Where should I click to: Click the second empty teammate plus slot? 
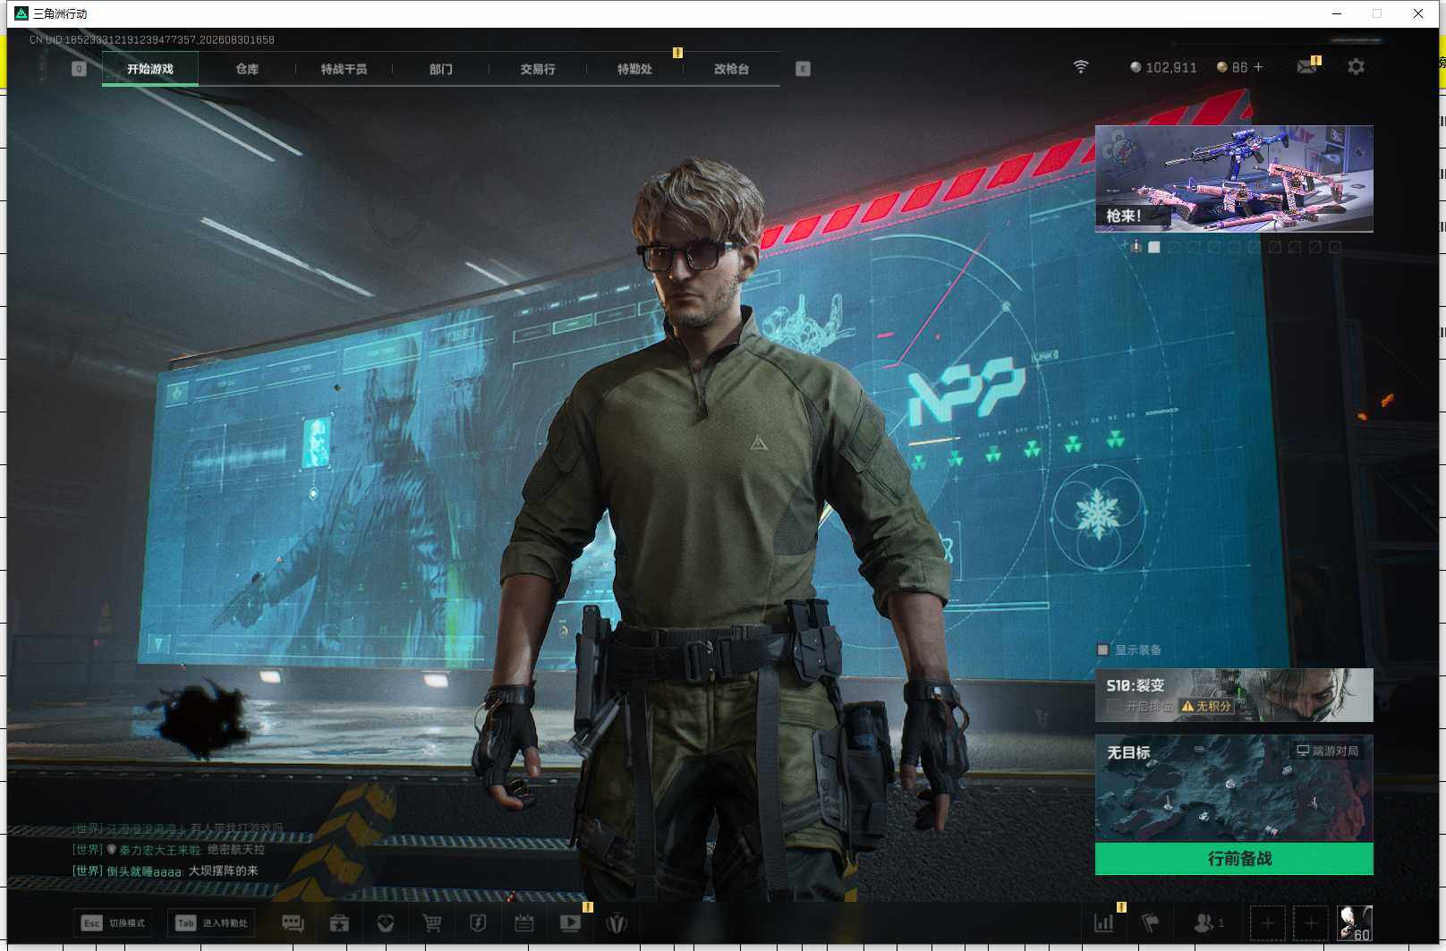(x=1310, y=923)
